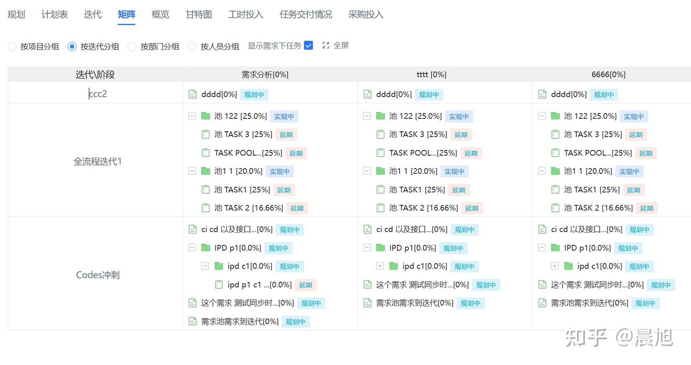Image resolution: width=691 pixels, height=365 pixels.
Task: Click dddd document icon in 需求分析 column
Action: [x=192, y=94]
